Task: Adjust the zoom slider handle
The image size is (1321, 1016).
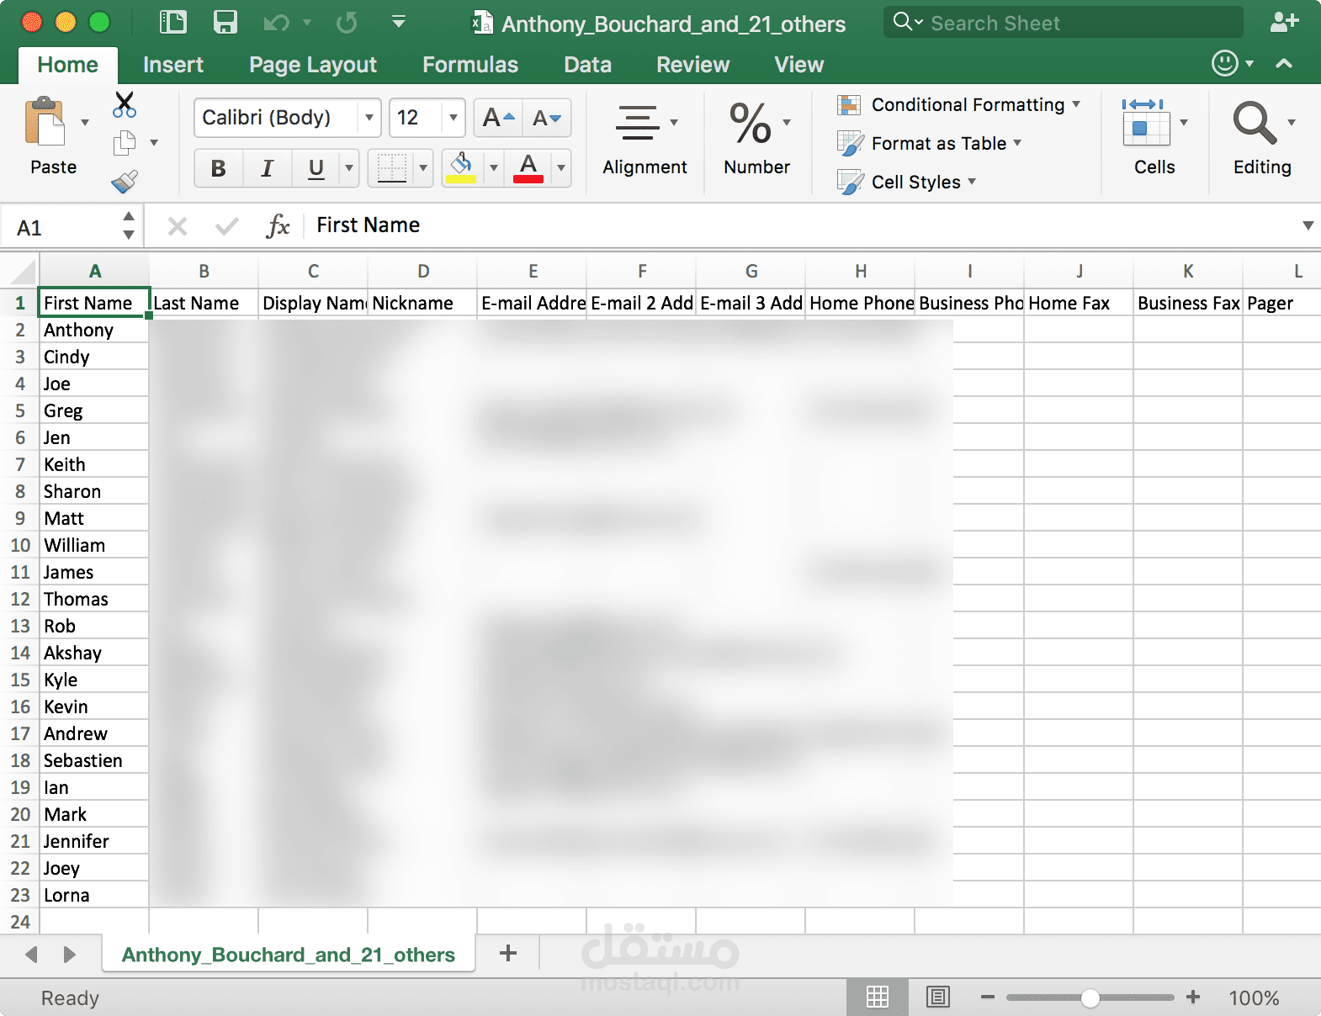Action: pos(1090,997)
